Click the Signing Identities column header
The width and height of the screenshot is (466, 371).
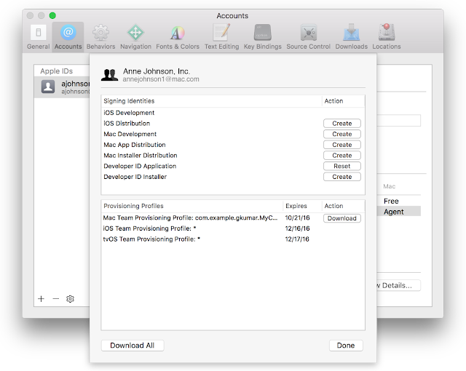point(211,101)
